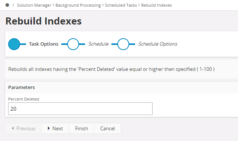This screenshot has width=238, height=141.
Task: Open the Schedule Options wizard step label
Action: pyautogui.click(x=157, y=44)
